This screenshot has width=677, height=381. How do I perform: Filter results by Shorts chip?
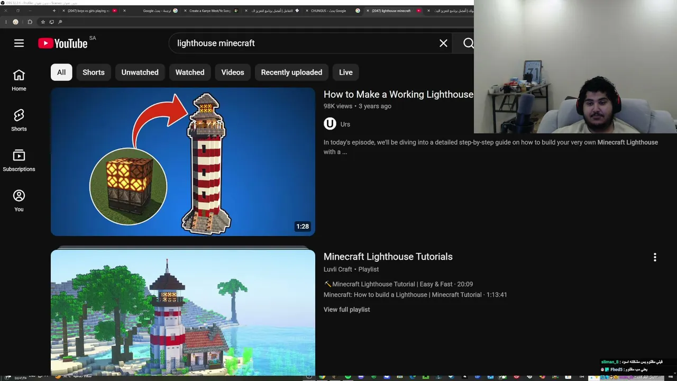point(94,72)
